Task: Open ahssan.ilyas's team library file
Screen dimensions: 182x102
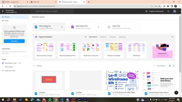Action: pos(159,83)
